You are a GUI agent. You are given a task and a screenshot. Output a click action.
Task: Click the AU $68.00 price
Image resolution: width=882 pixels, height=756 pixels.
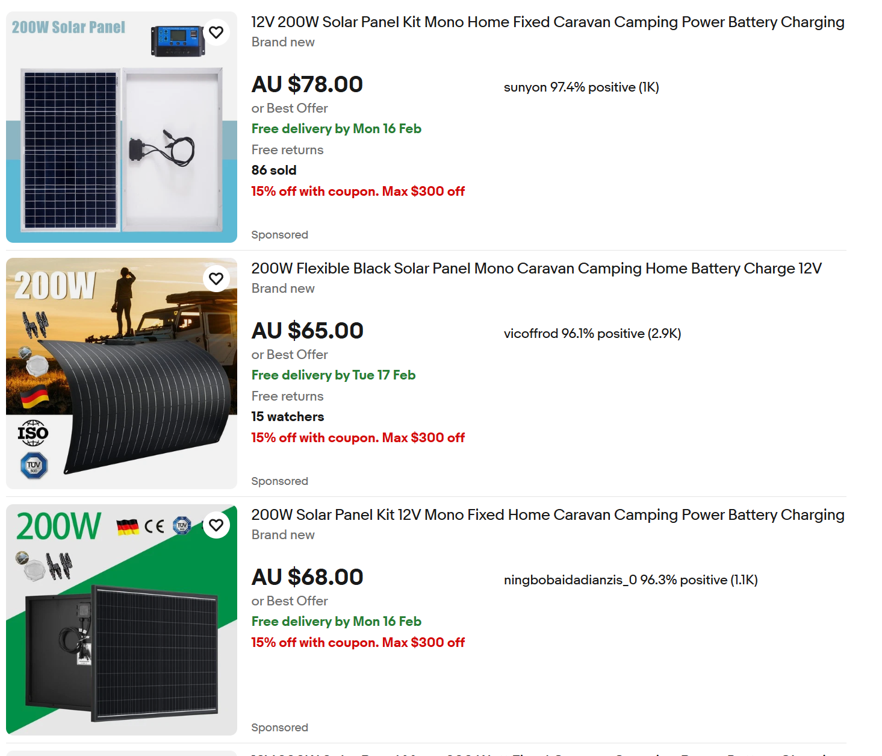(307, 577)
